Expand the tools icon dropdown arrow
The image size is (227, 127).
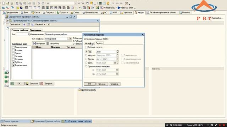pyautogui.click(x=129, y=4)
